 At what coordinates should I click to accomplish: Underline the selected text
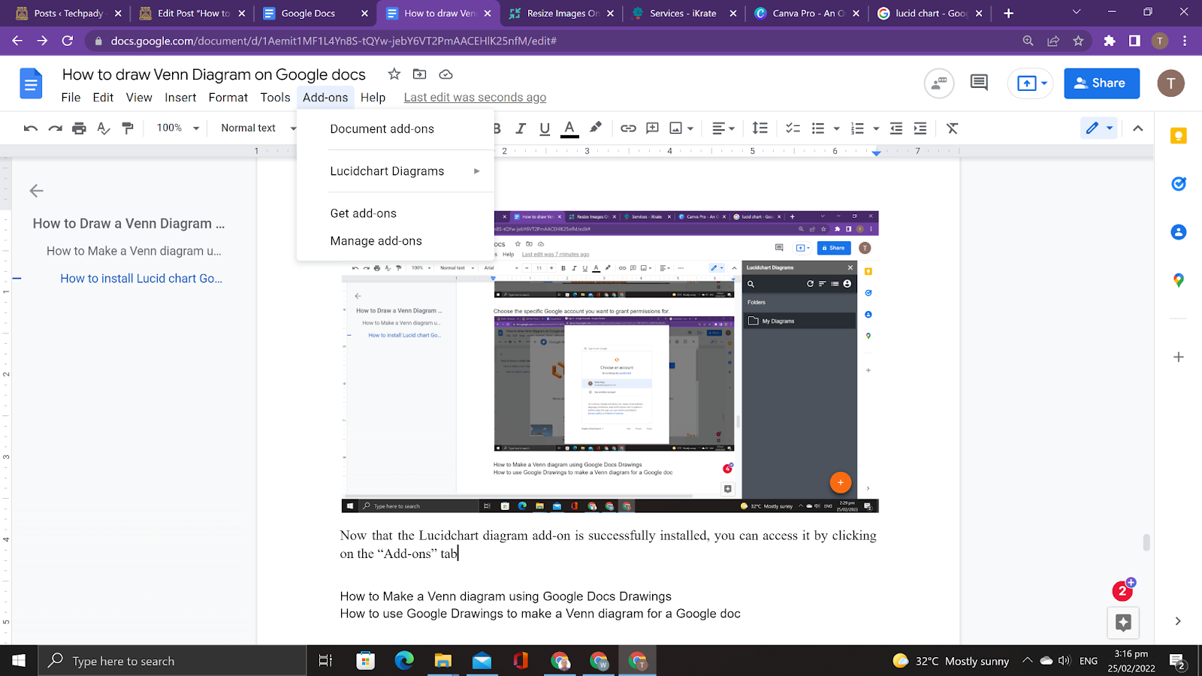[545, 128]
